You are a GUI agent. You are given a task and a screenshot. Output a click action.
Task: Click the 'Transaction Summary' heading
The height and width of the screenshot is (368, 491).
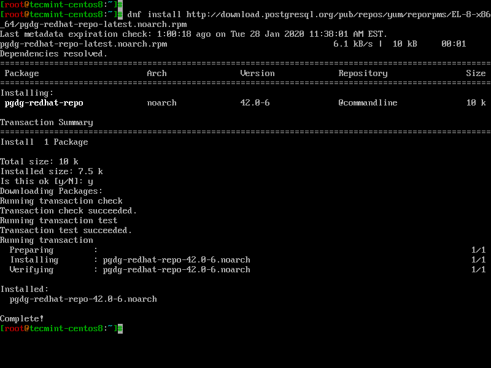47,122
